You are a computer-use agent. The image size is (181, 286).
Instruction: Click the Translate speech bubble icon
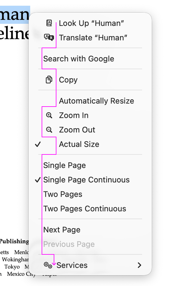pos(49,37)
